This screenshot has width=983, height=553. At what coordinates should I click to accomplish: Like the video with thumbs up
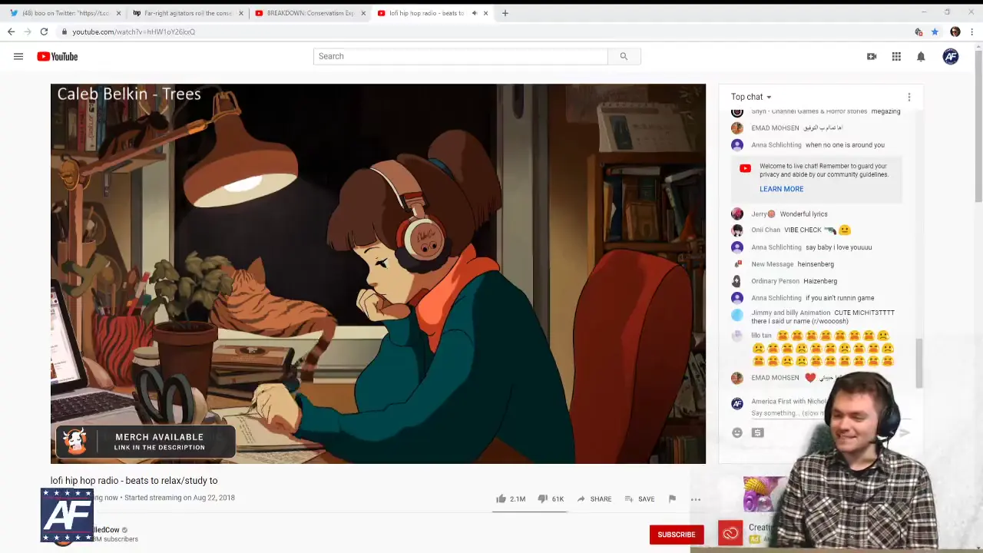point(501,498)
